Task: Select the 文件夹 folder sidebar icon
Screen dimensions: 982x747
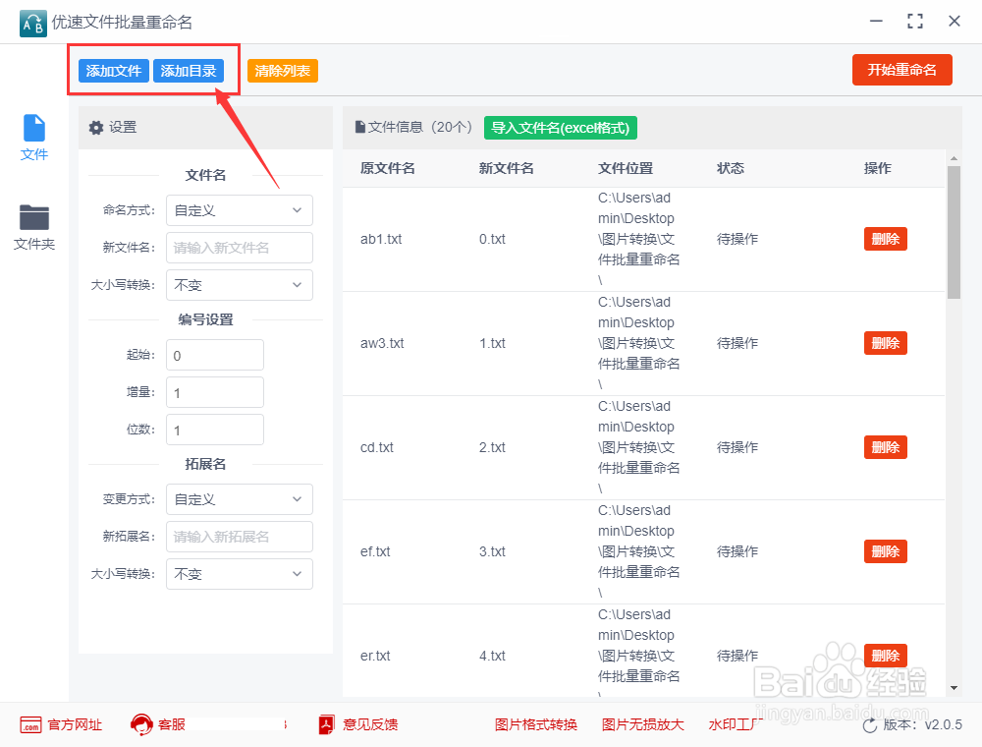Action: coord(33,217)
